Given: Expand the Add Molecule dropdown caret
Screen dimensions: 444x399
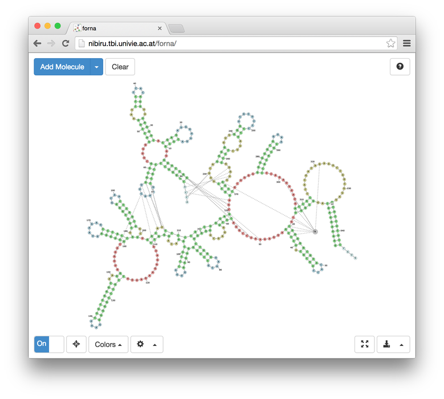Looking at the screenshot, I should tap(96, 67).
